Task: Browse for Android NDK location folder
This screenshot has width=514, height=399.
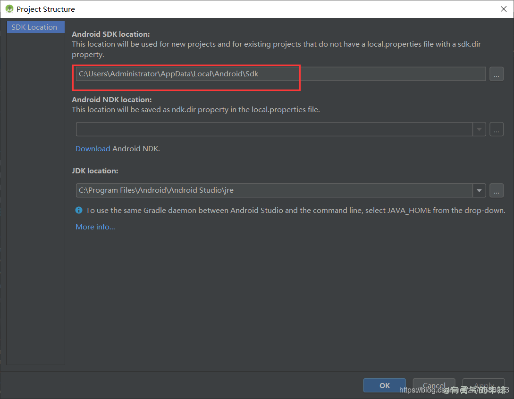Action: click(496, 129)
